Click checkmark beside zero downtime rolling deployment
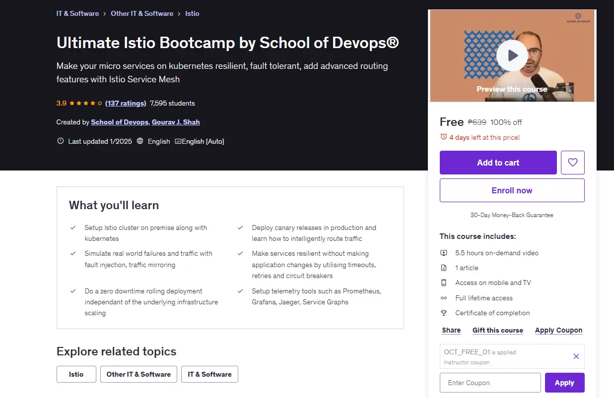614x398 pixels. click(x=73, y=291)
